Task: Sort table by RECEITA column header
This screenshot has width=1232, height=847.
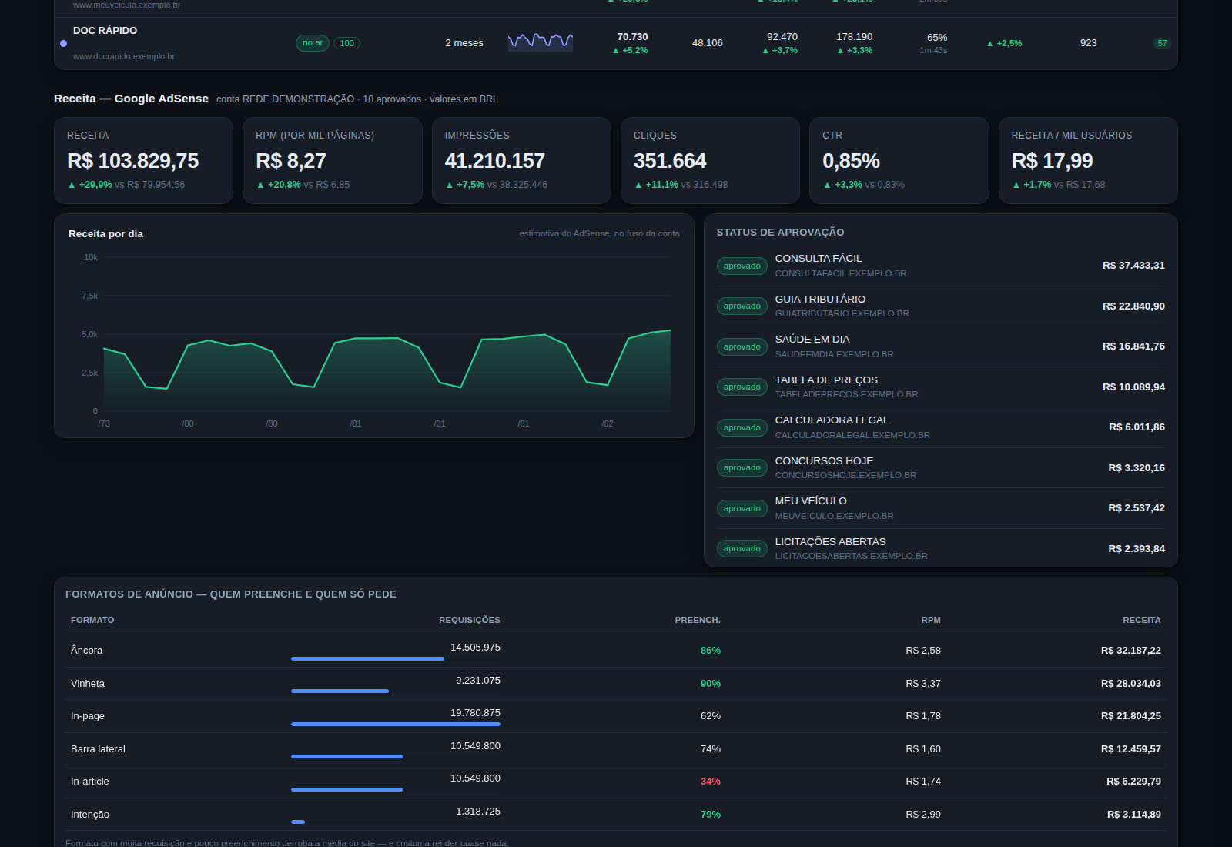Action: point(1141,620)
